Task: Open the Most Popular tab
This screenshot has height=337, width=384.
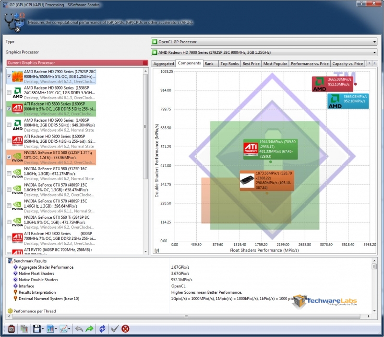Action: click(275, 64)
